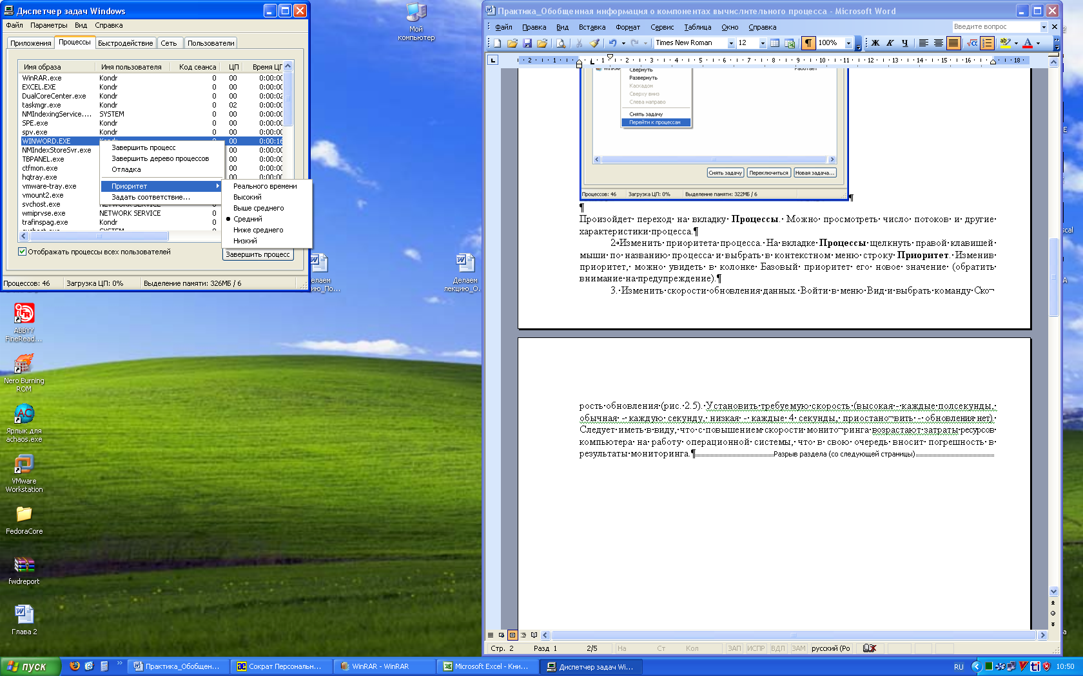The height and width of the screenshot is (676, 1083).
Task: Choose 'Реального времени' priority option
Action: click(266, 186)
